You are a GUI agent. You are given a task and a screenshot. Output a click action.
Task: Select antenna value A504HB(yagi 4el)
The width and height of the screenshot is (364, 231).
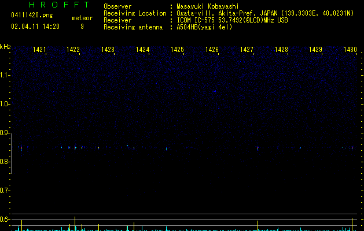point(204,27)
